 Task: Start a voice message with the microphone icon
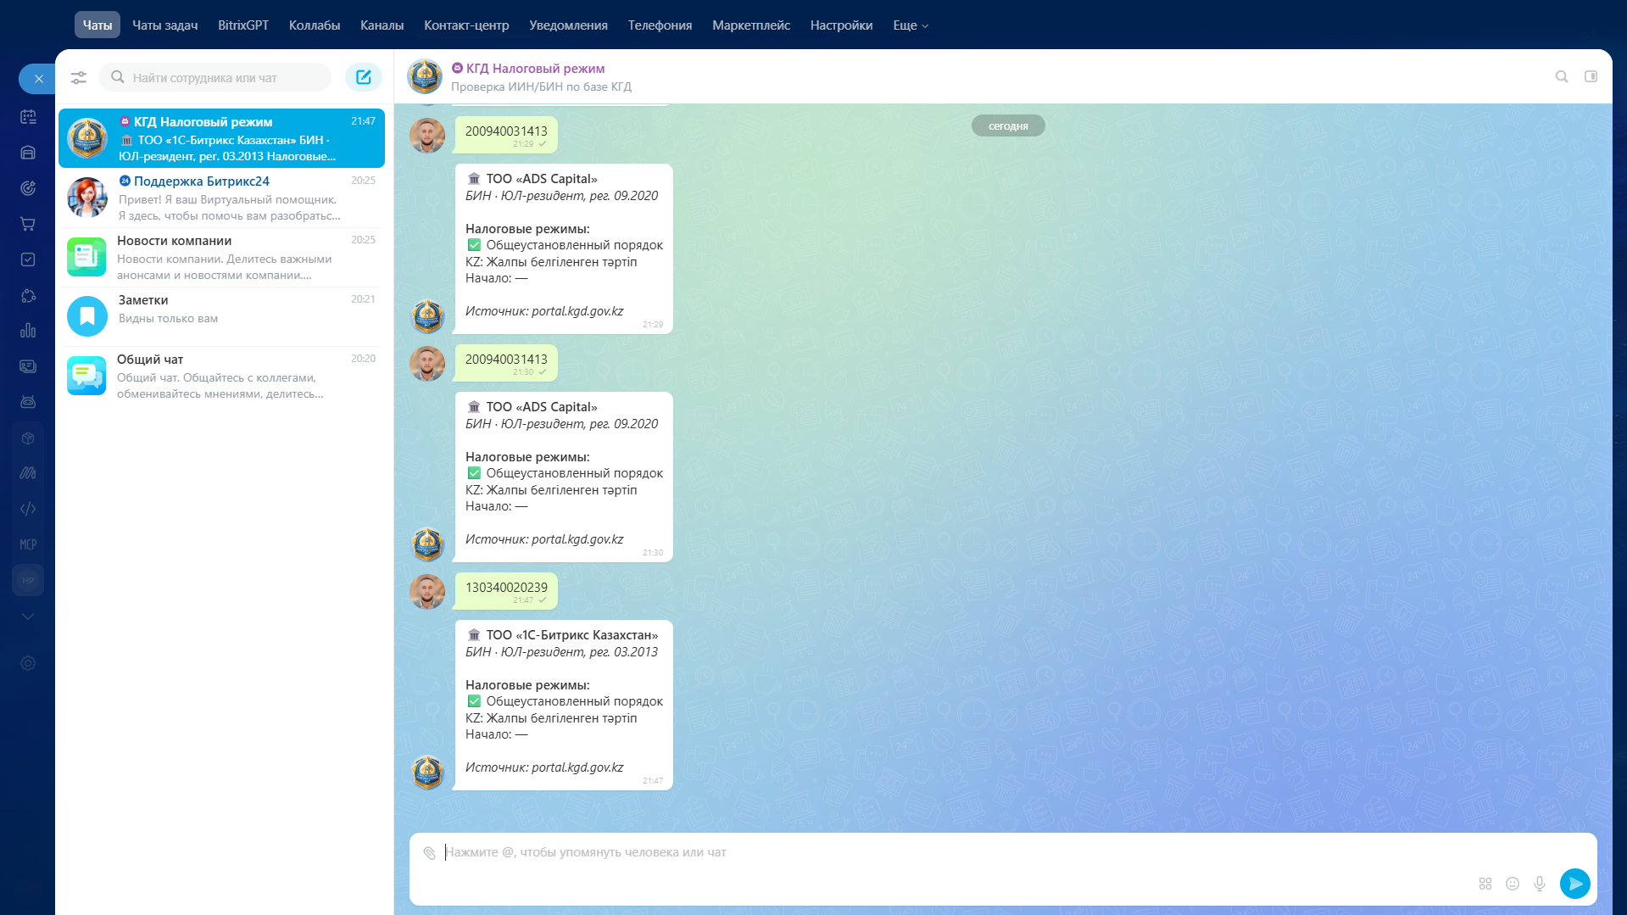point(1540,884)
